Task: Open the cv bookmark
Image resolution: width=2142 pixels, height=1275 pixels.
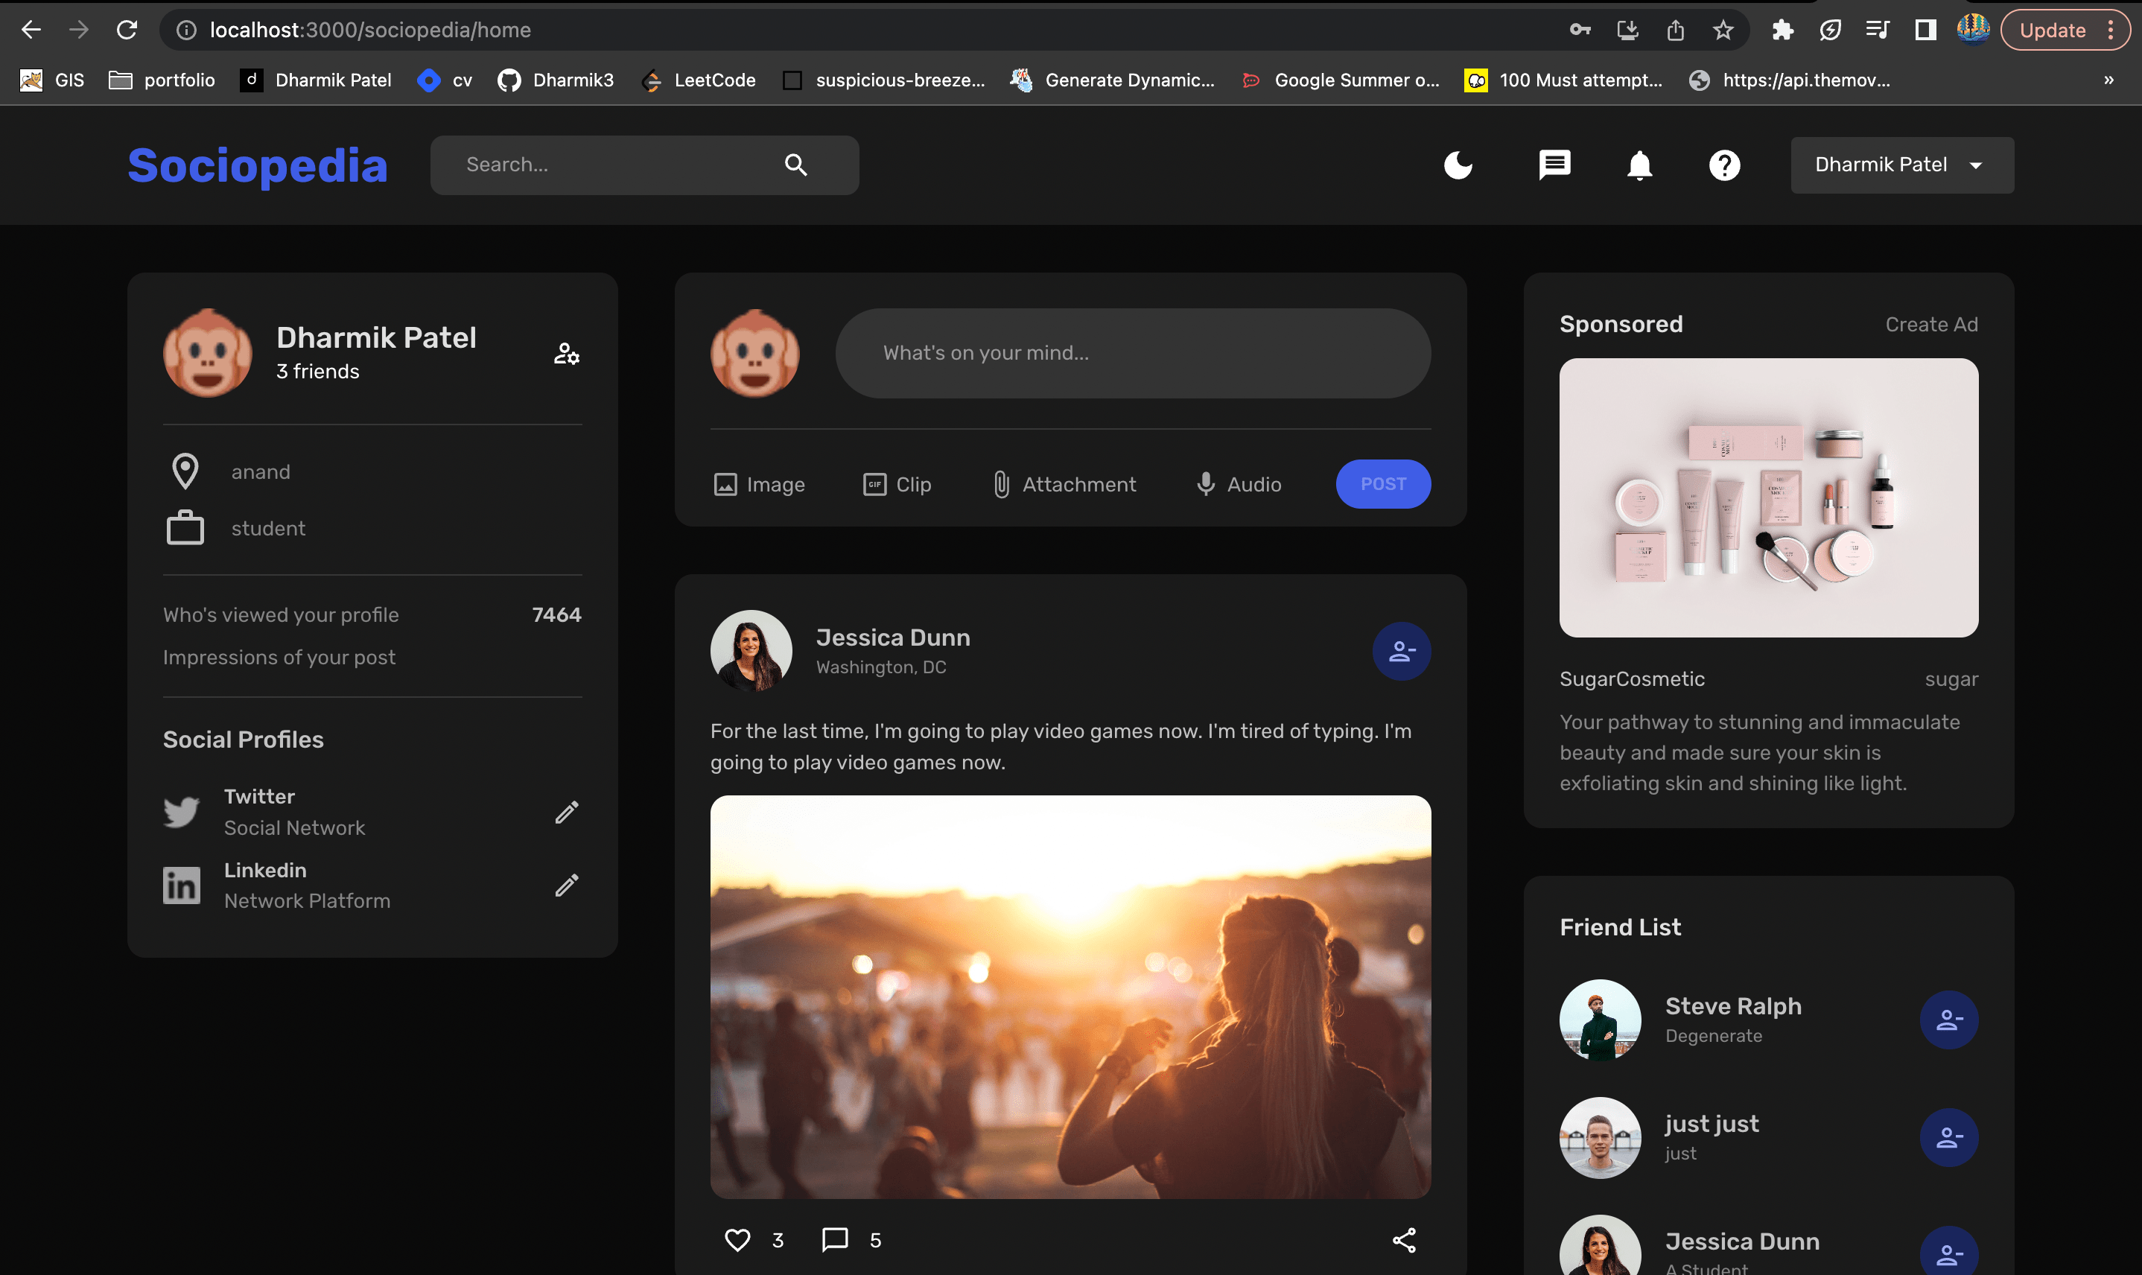Action: point(444,80)
